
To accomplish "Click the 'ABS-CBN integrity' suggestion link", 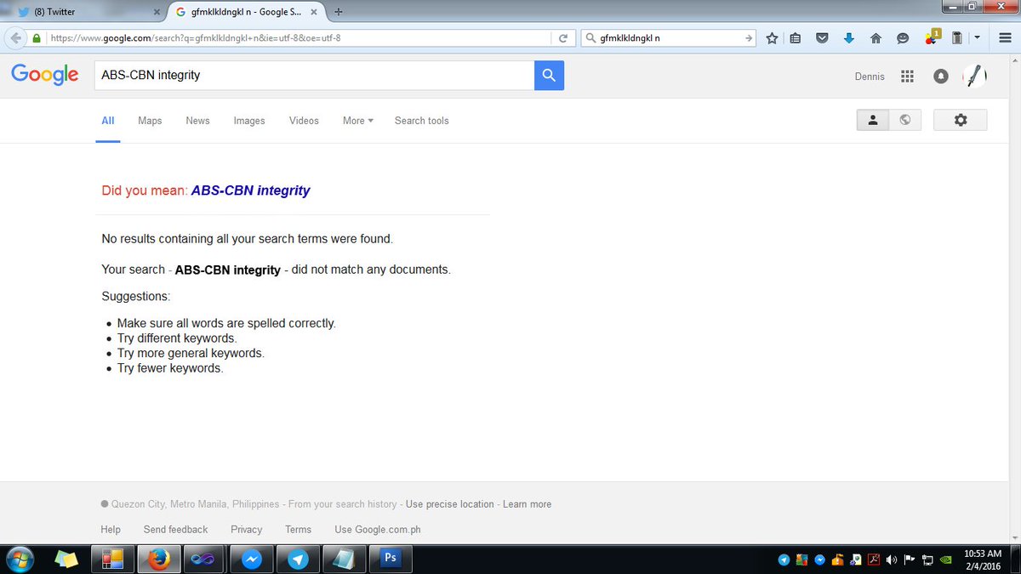I will 250,190.
